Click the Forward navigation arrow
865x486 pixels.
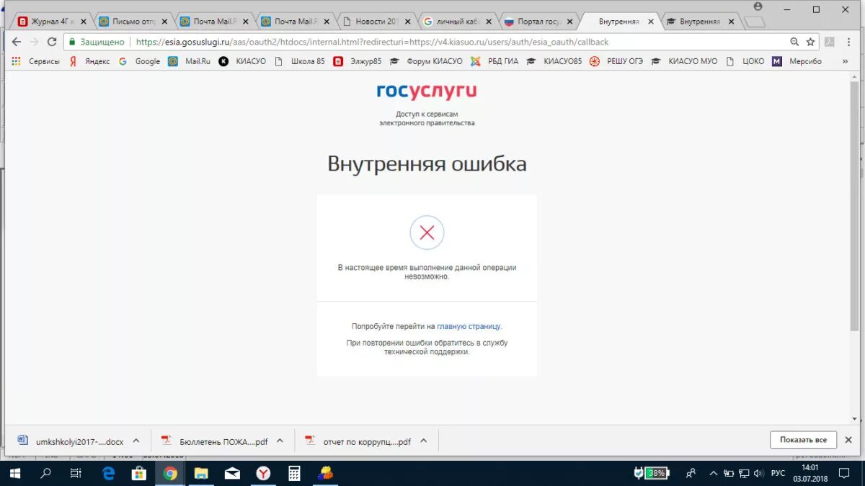click(34, 42)
